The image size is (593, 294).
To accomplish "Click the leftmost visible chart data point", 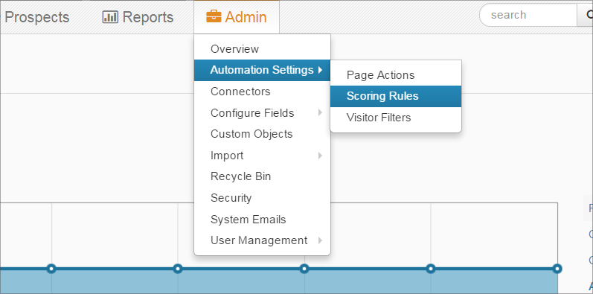I will click(51, 269).
